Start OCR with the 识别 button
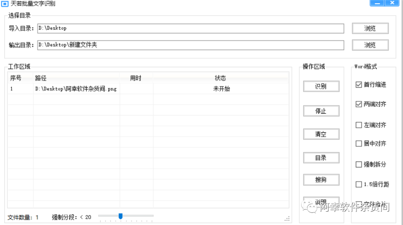Image resolution: width=403 pixels, height=225 pixels. (321, 86)
